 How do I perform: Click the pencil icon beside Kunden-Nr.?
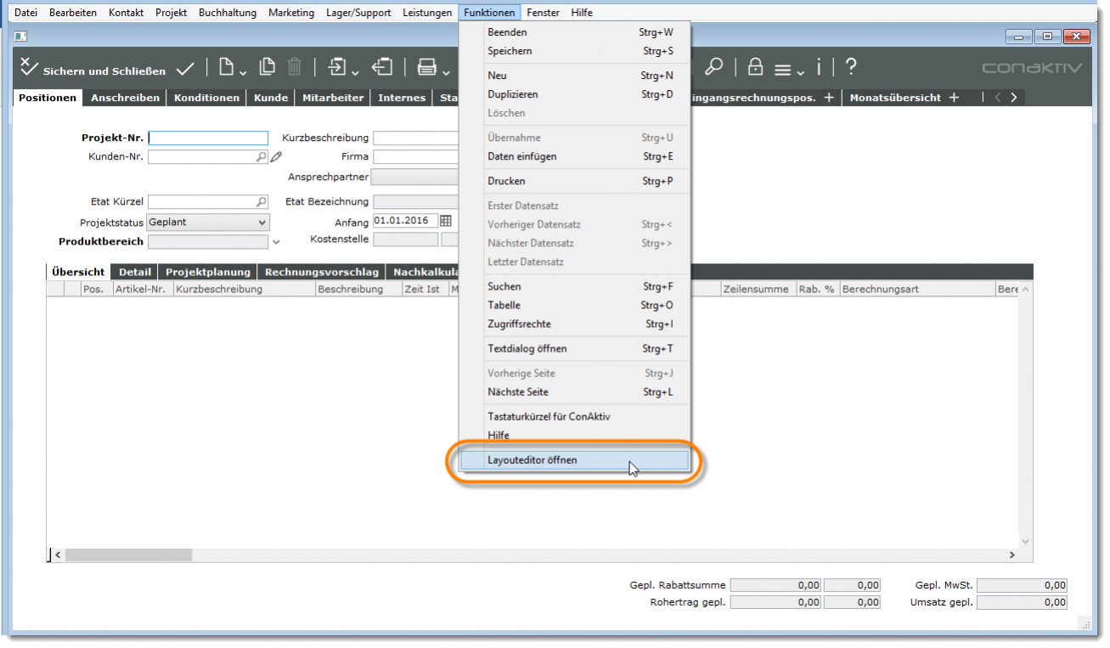276,157
